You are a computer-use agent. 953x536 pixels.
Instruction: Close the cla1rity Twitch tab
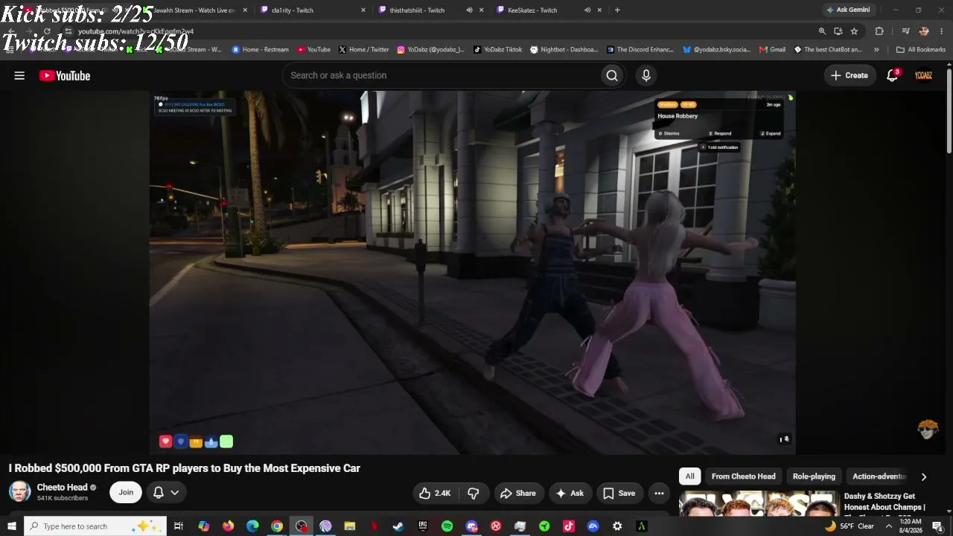pyautogui.click(x=363, y=10)
